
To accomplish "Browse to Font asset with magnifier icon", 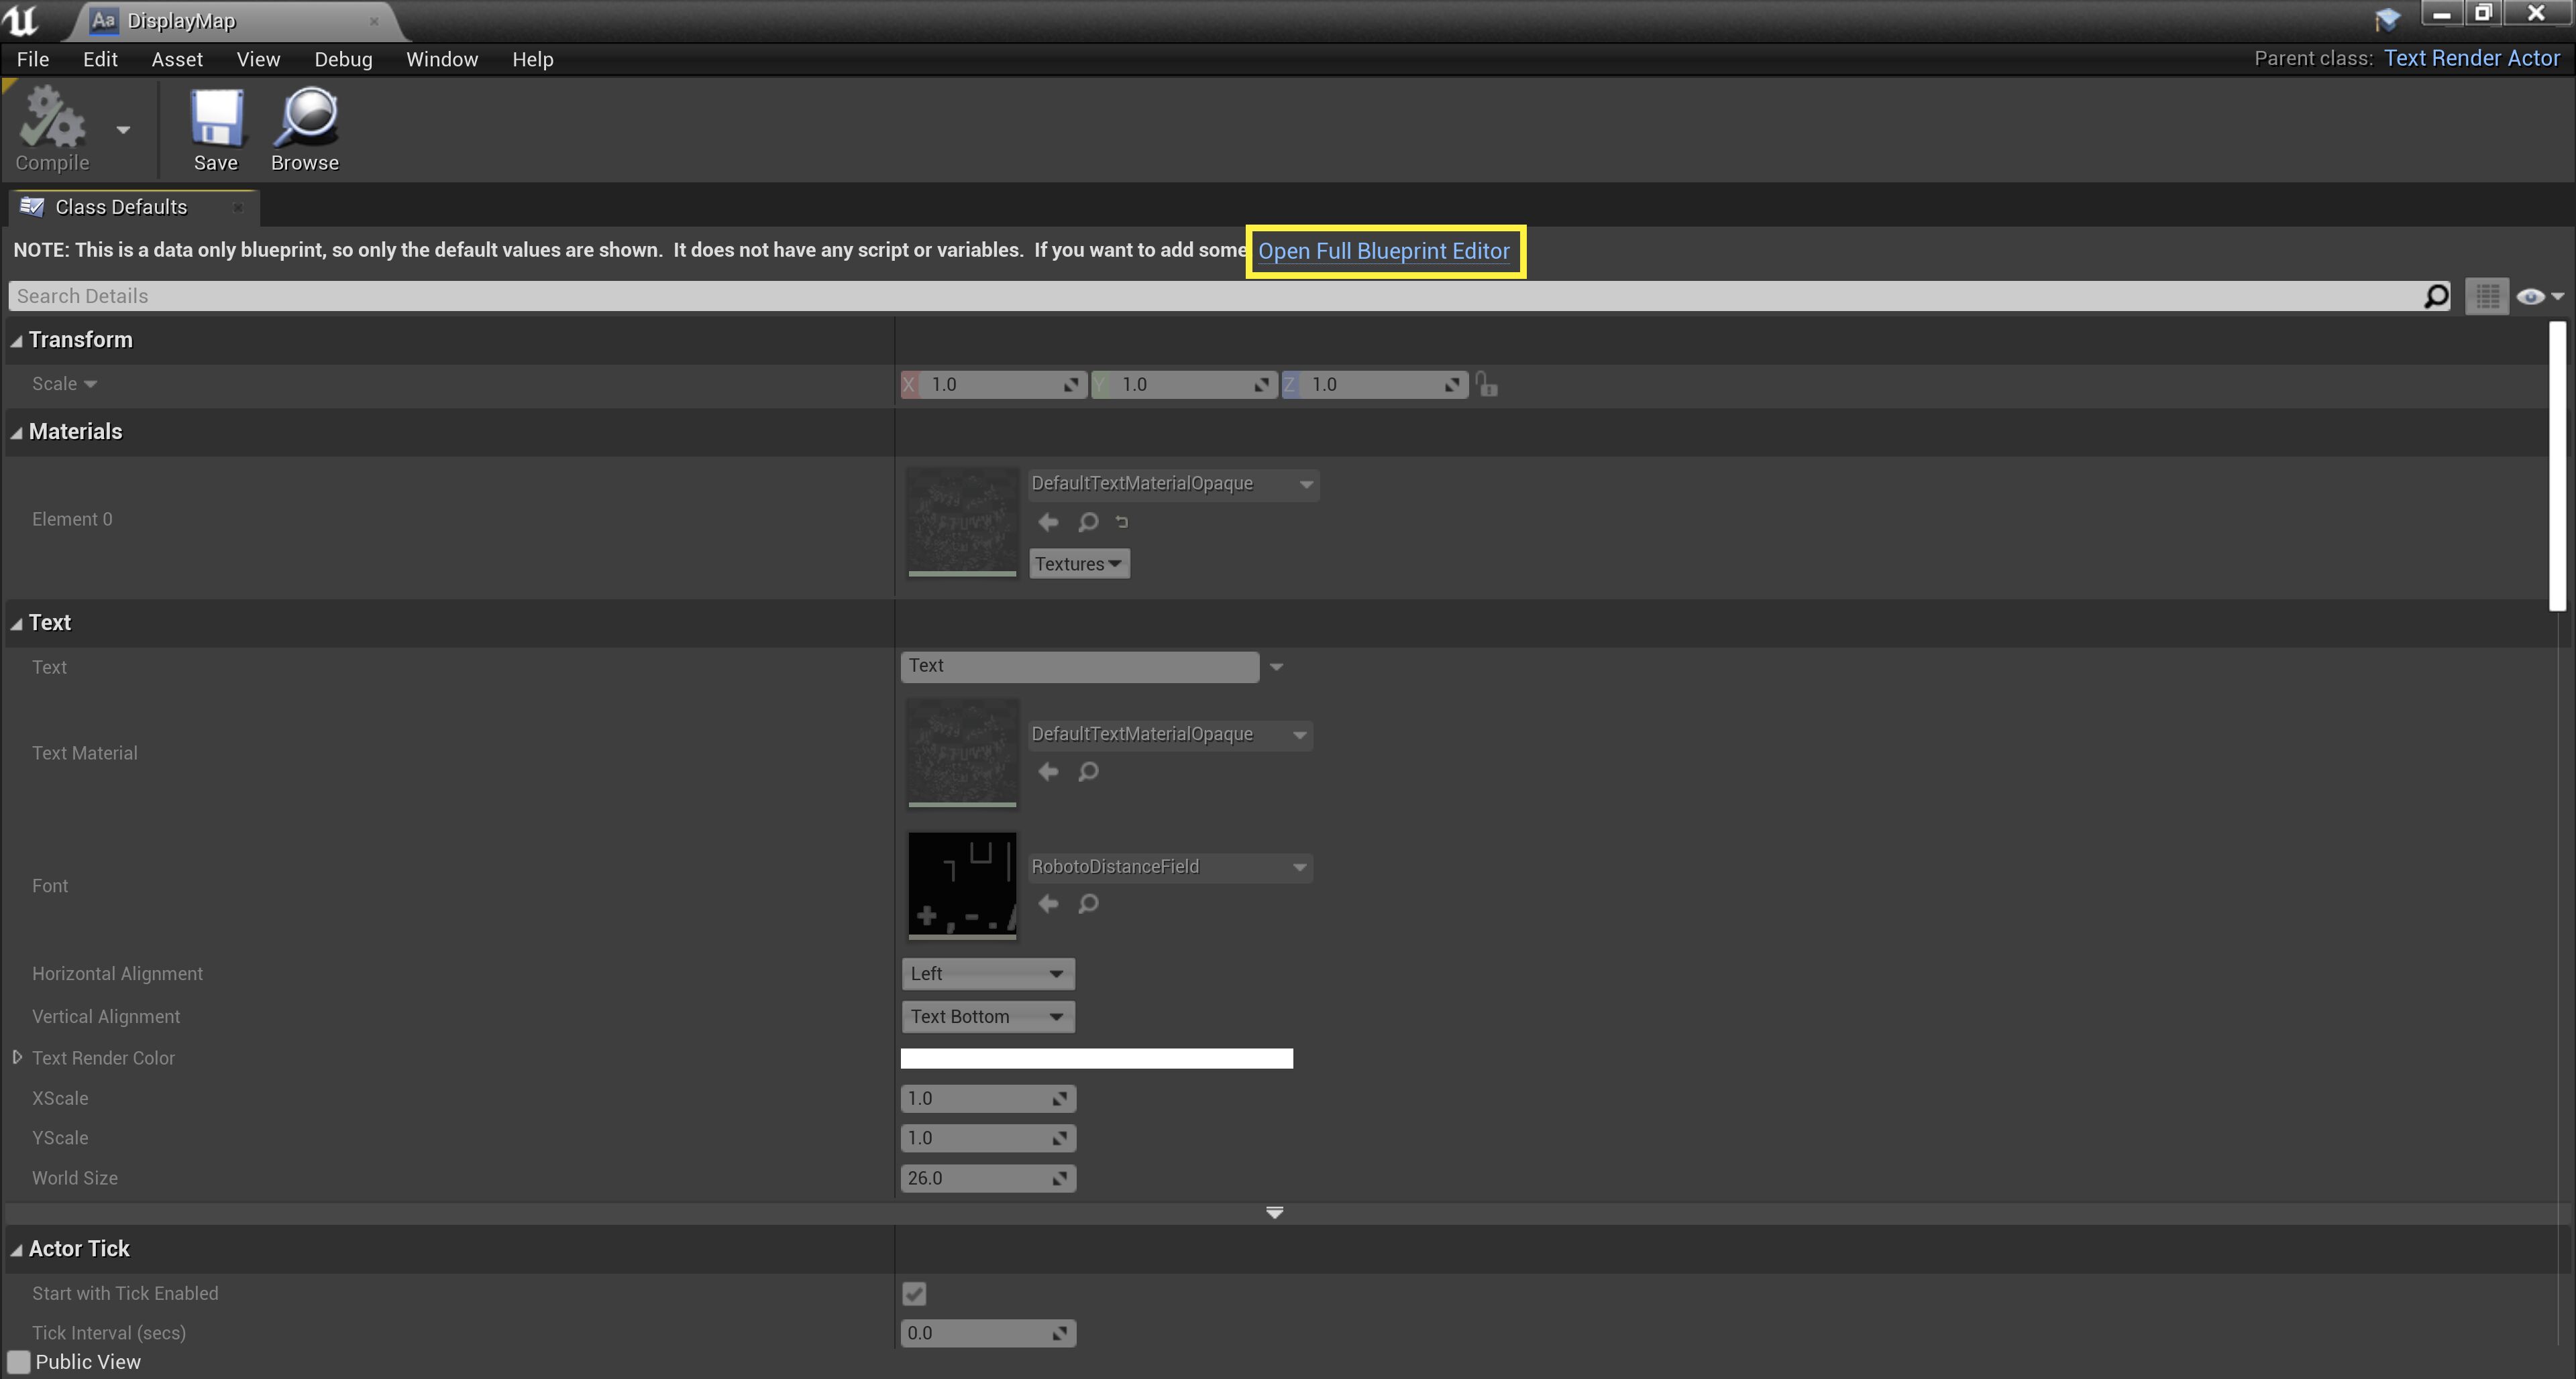I will (1088, 904).
